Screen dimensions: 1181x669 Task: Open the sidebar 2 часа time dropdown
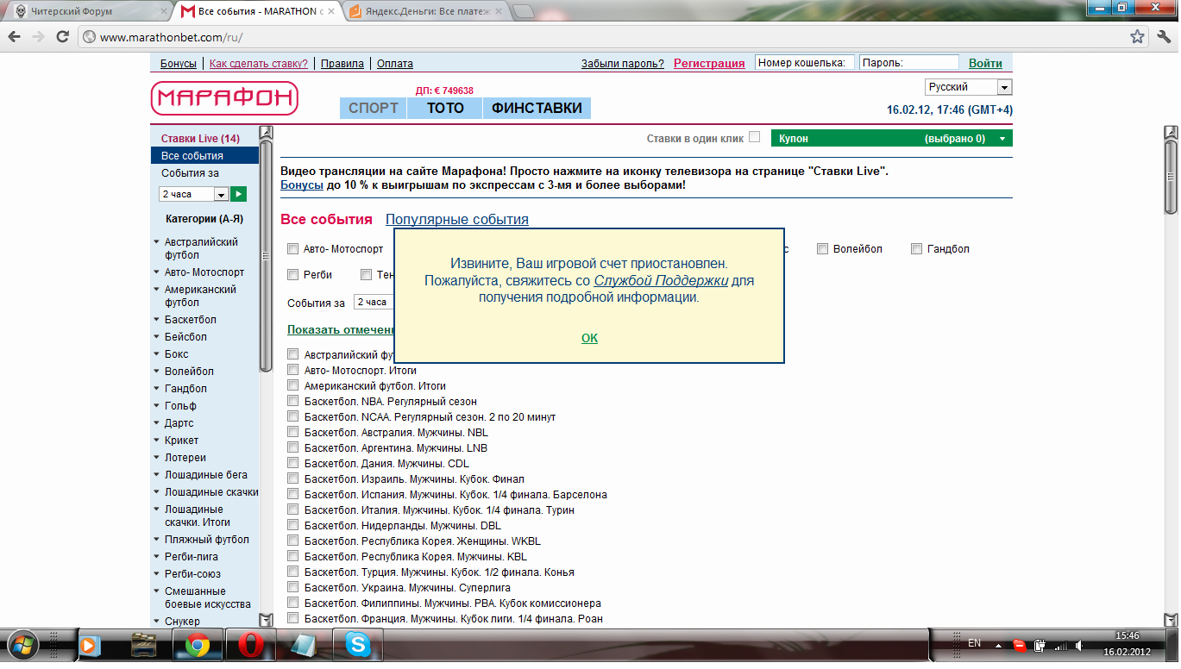click(193, 195)
